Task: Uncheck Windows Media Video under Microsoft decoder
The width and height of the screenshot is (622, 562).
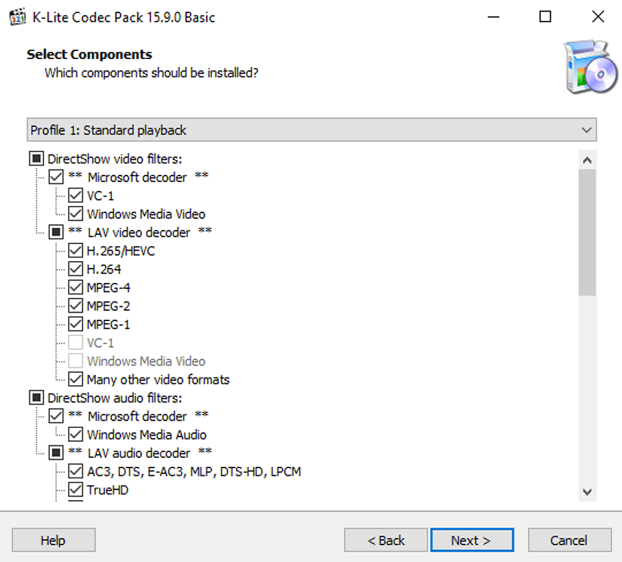Action: tap(75, 214)
